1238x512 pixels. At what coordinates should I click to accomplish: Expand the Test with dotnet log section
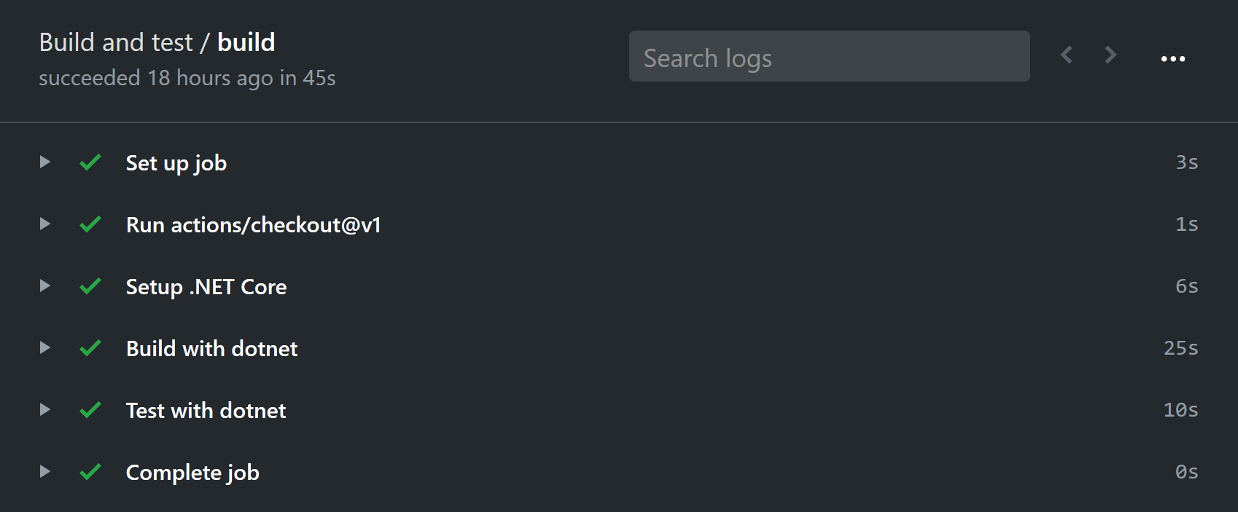click(x=44, y=410)
